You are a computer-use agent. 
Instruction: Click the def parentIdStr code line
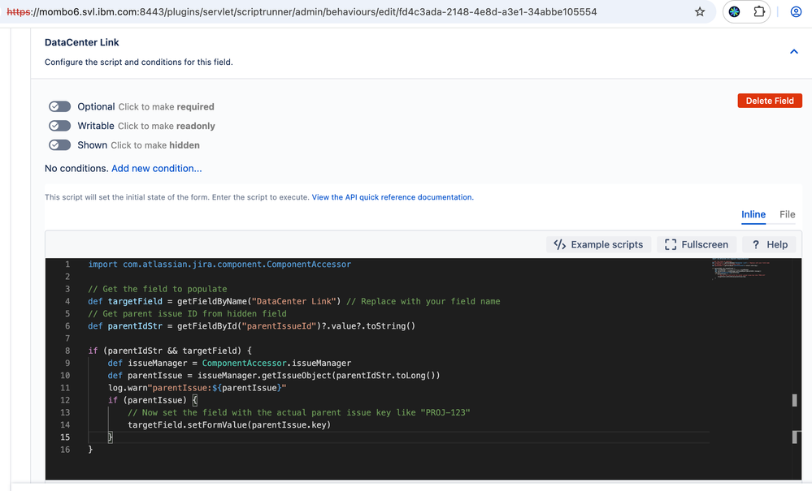click(252, 326)
